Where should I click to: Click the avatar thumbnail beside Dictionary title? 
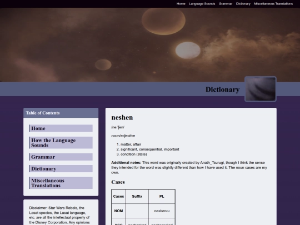pyautogui.click(x=261, y=89)
